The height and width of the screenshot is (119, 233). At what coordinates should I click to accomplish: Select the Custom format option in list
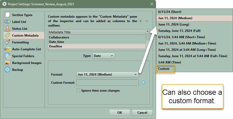point(194,68)
